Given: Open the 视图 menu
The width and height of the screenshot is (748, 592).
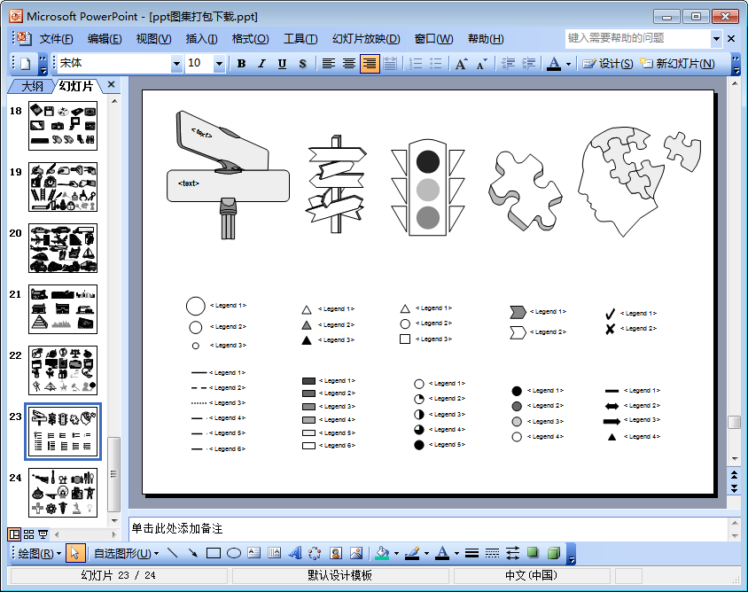Looking at the screenshot, I should pyautogui.click(x=153, y=39).
